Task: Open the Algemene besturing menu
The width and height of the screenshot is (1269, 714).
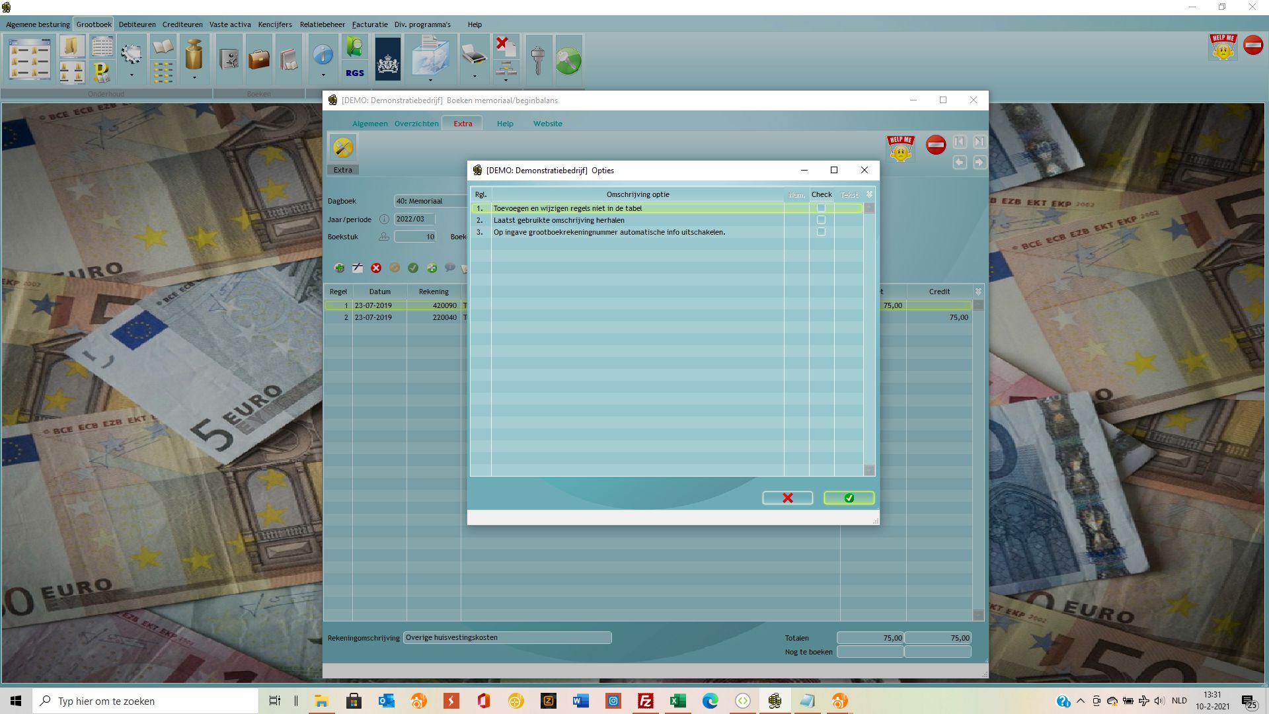Action: [38, 24]
